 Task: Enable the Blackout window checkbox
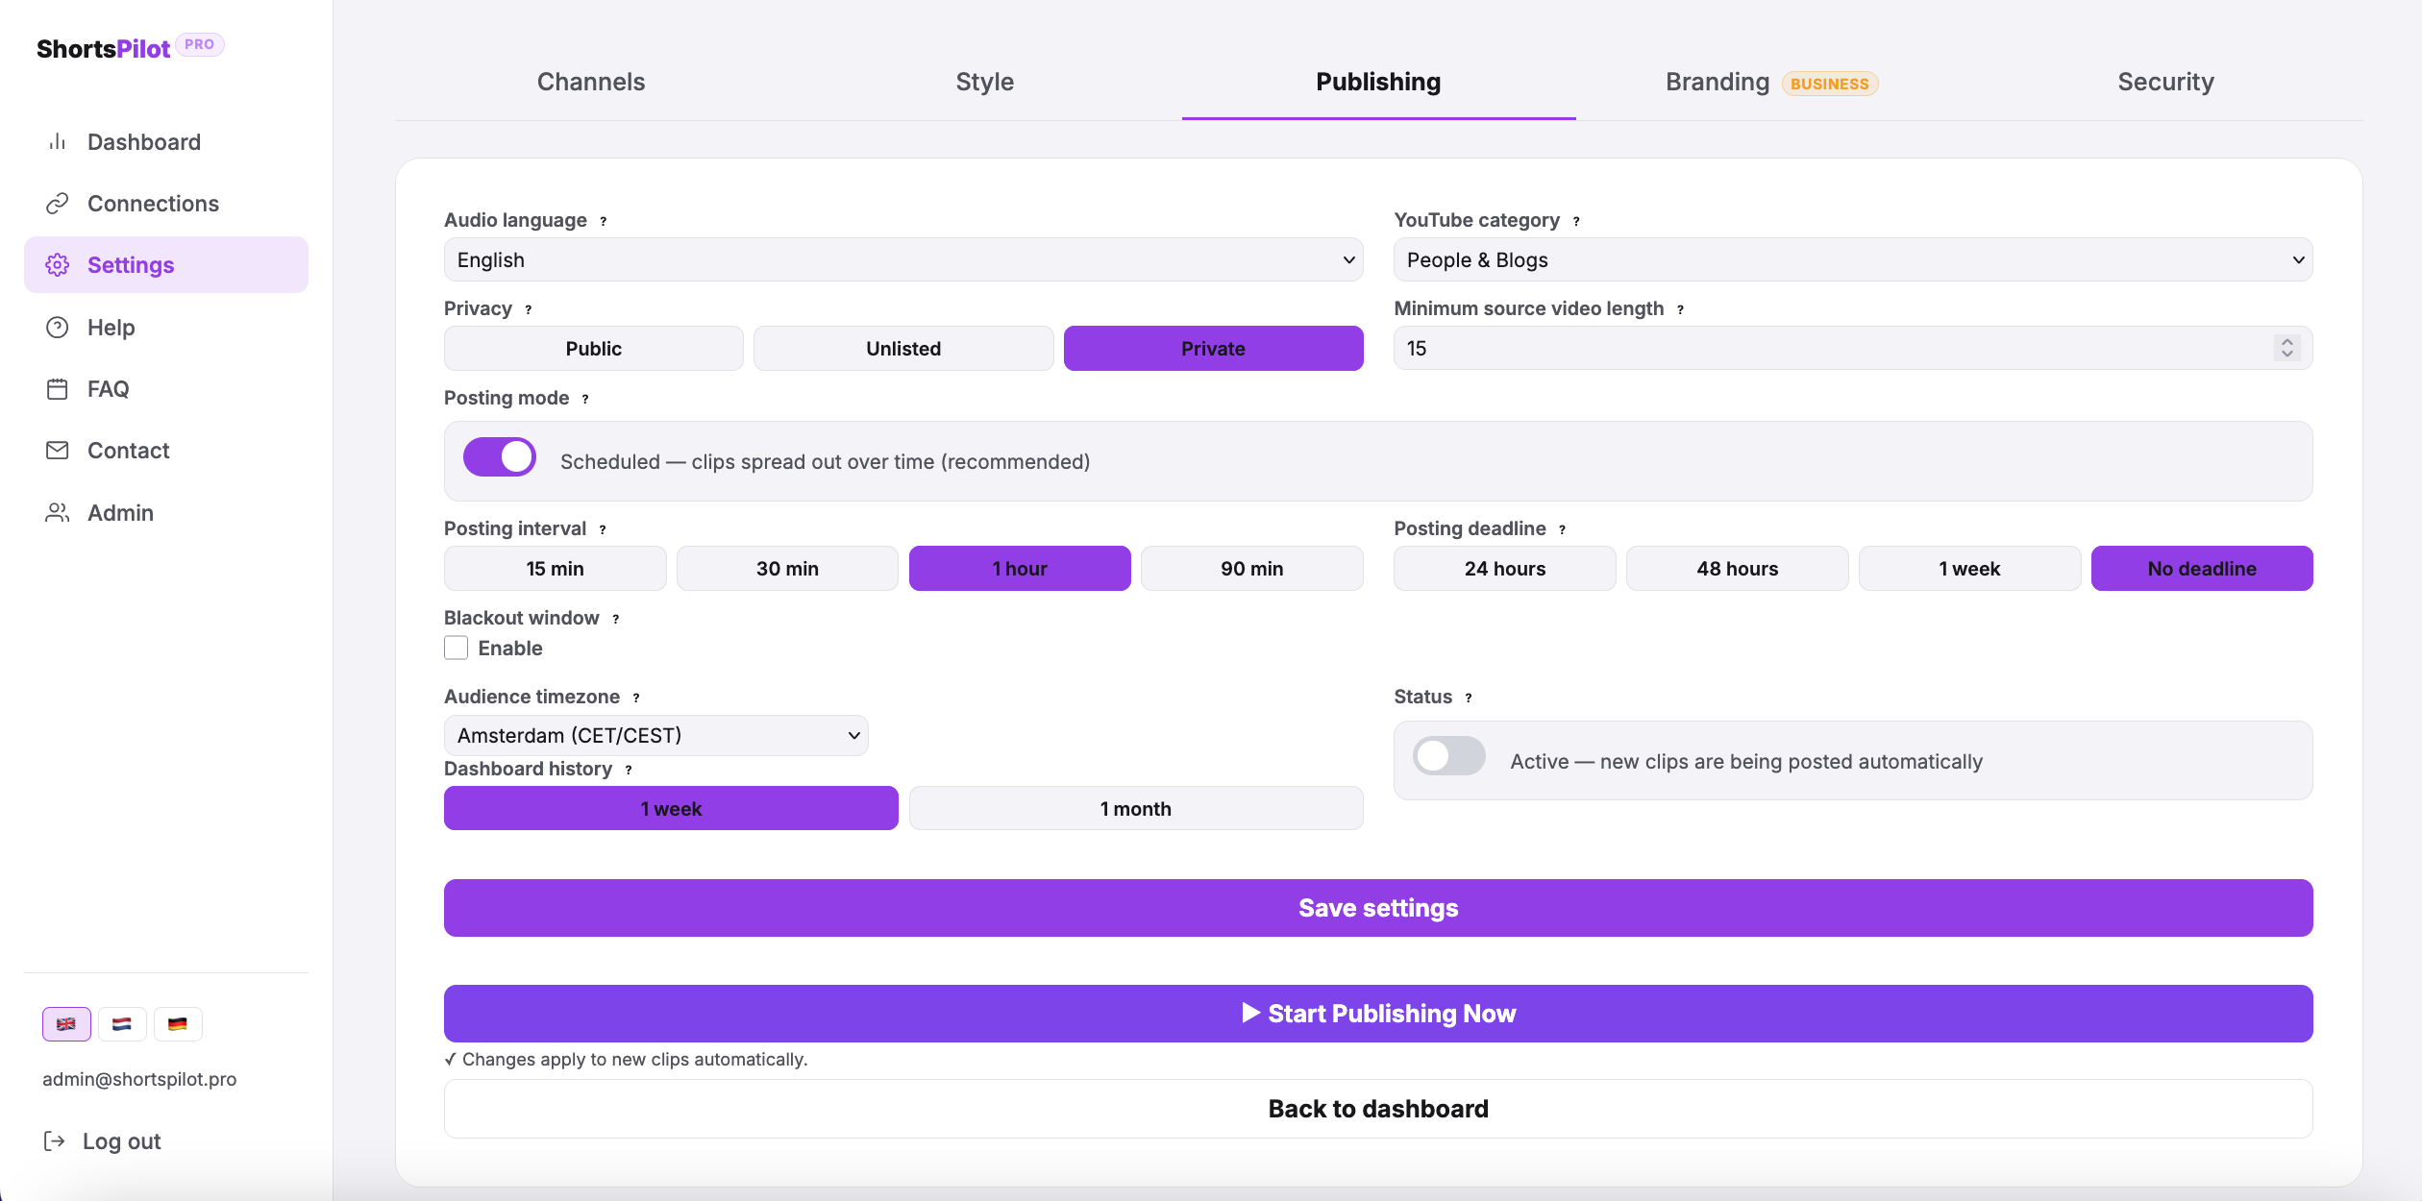[x=455, y=648]
